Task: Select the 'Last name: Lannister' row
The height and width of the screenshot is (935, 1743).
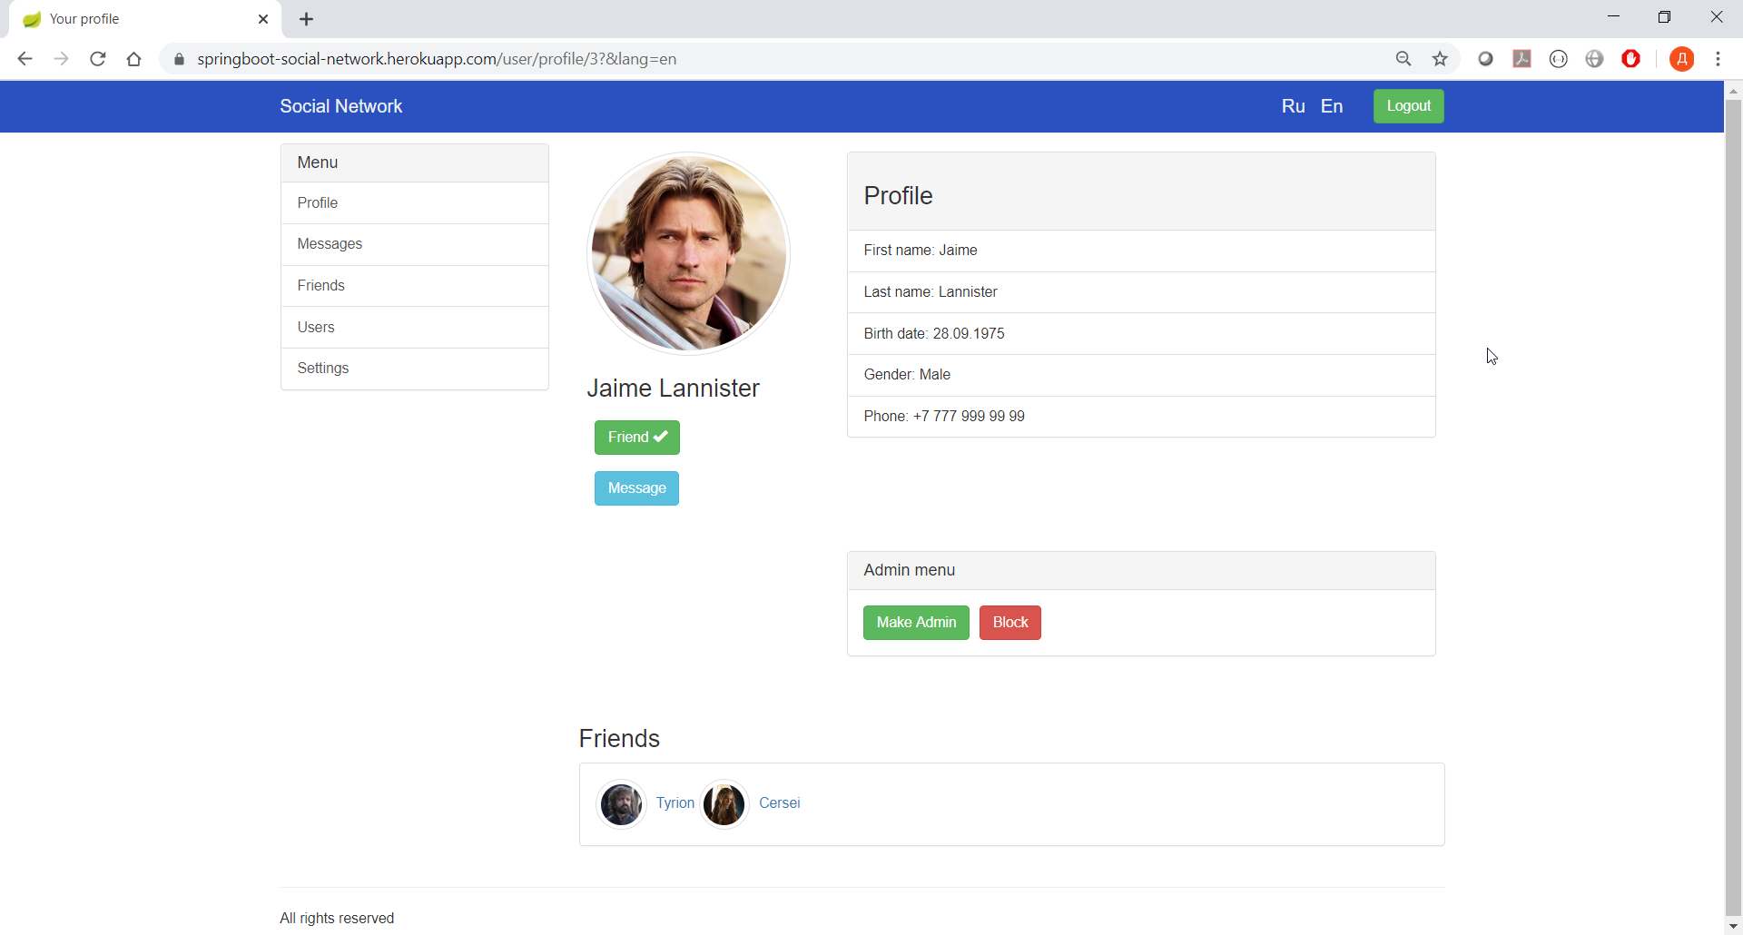Action: point(1141,292)
